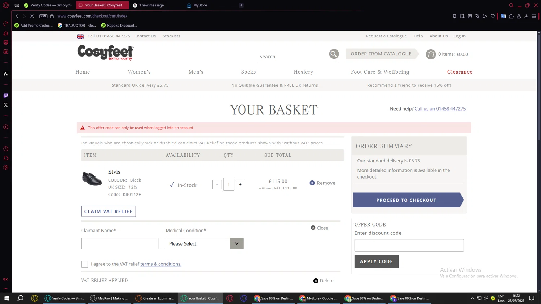Go to Home page link
Image resolution: width=541 pixels, height=304 pixels.
tap(83, 72)
